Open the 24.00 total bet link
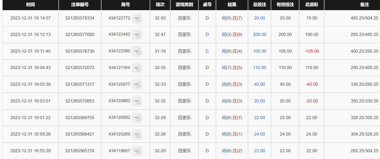This screenshot has width=380, height=159. (x=260, y=134)
